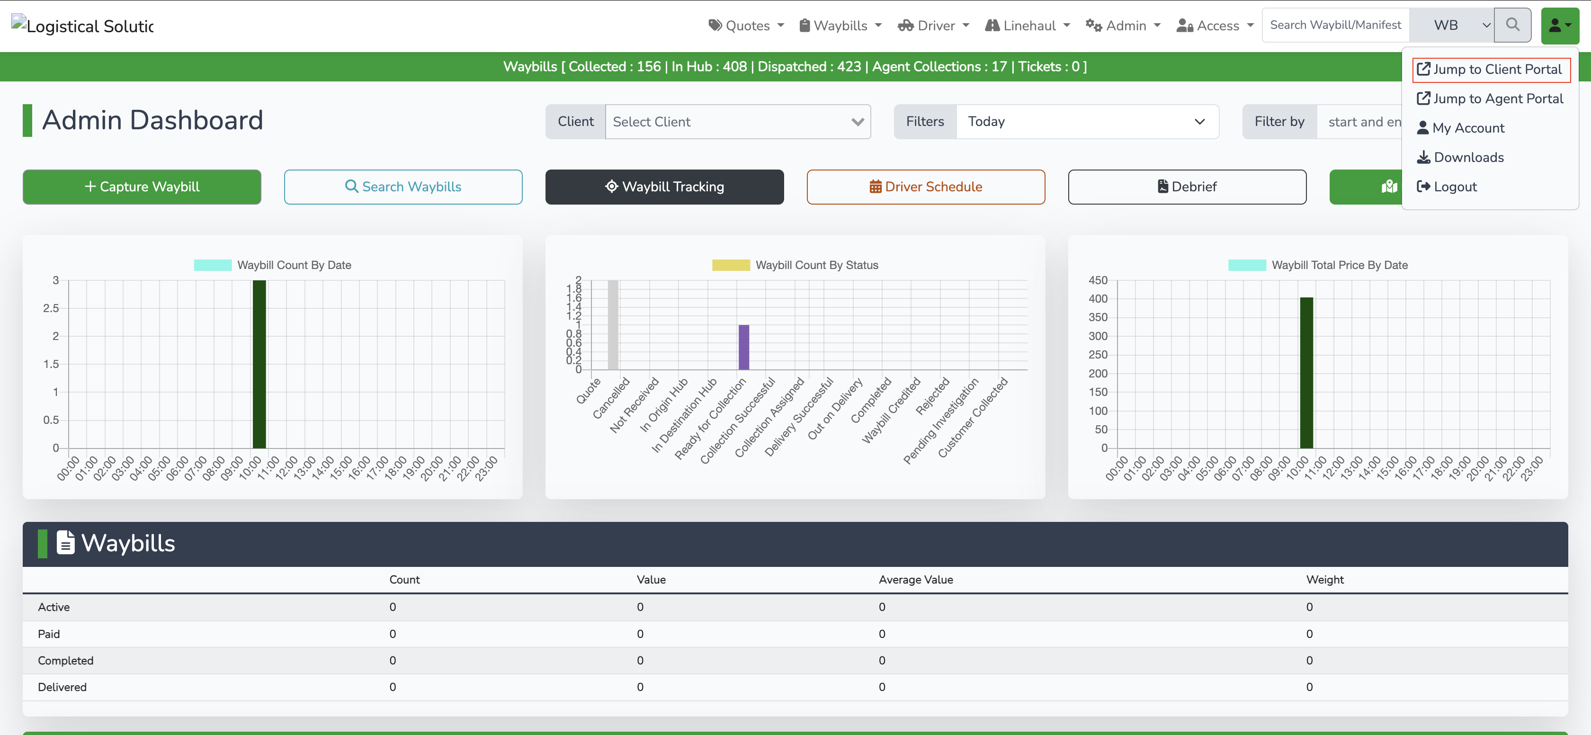
Task: Click the Logout icon in the dropdown
Action: 1424,186
